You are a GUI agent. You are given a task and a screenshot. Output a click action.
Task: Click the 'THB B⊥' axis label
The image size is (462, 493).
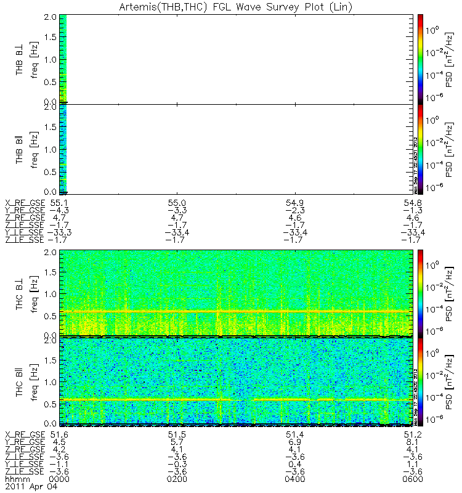coord(20,59)
